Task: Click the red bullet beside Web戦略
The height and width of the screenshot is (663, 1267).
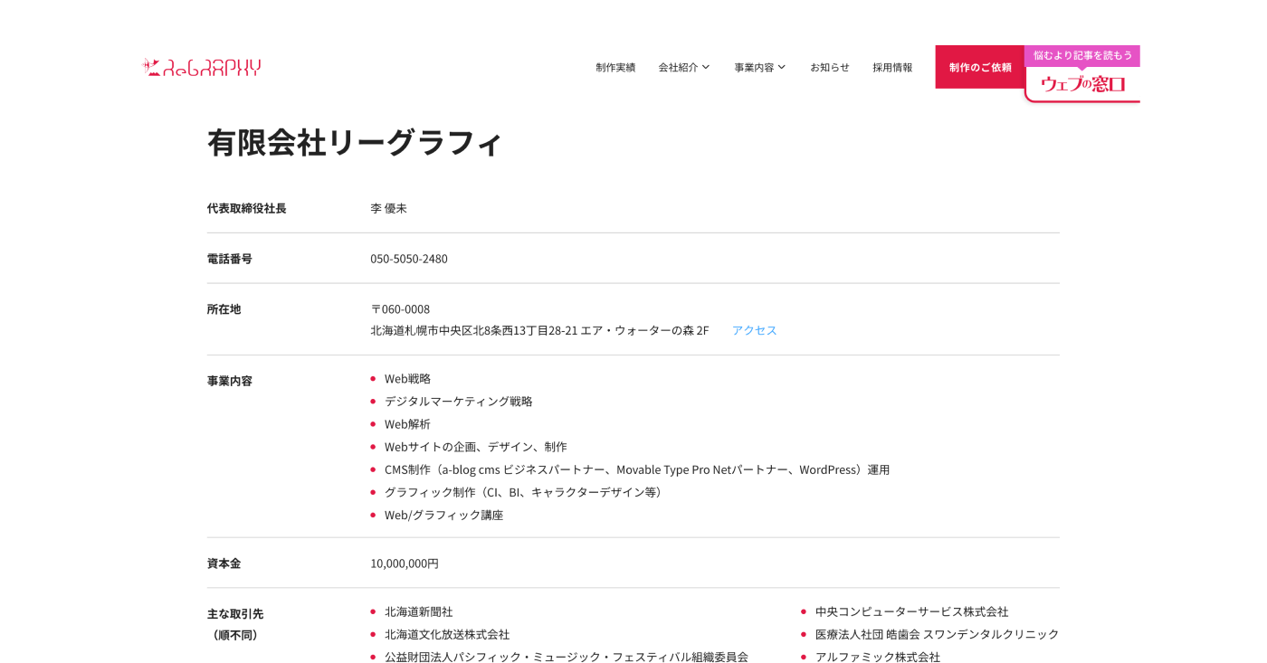Action: [x=373, y=379]
